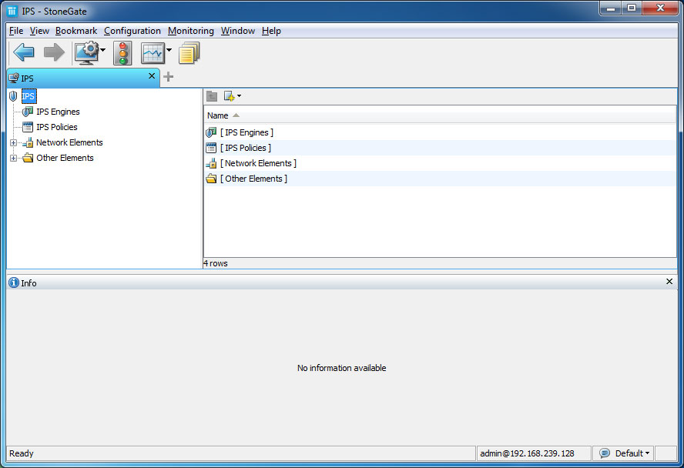Maximize the StoneGate window
This screenshot has height=468, width=684.
pyautogui.click(x=631, y=8)
